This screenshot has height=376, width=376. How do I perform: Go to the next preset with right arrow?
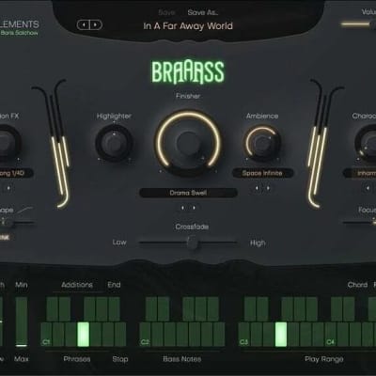96,24
